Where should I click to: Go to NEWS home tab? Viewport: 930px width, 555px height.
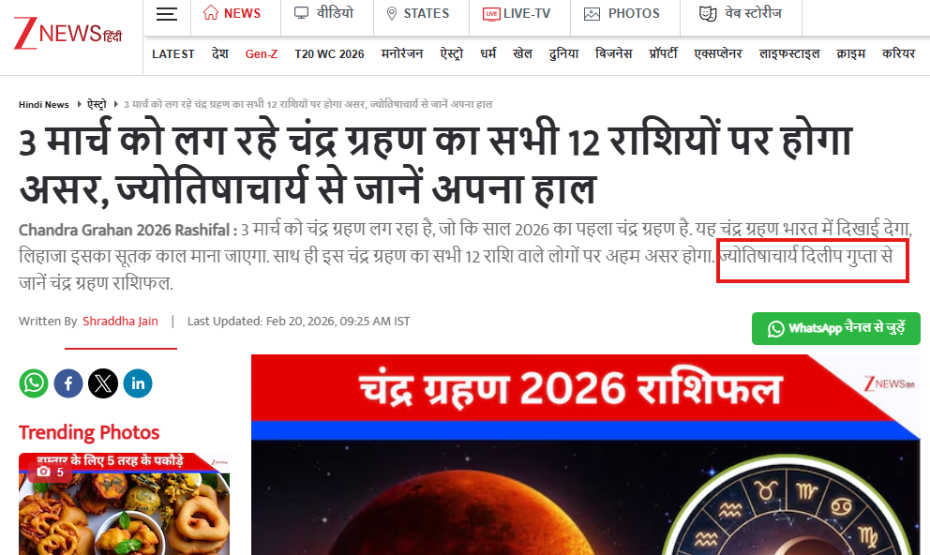coord(232,14)
